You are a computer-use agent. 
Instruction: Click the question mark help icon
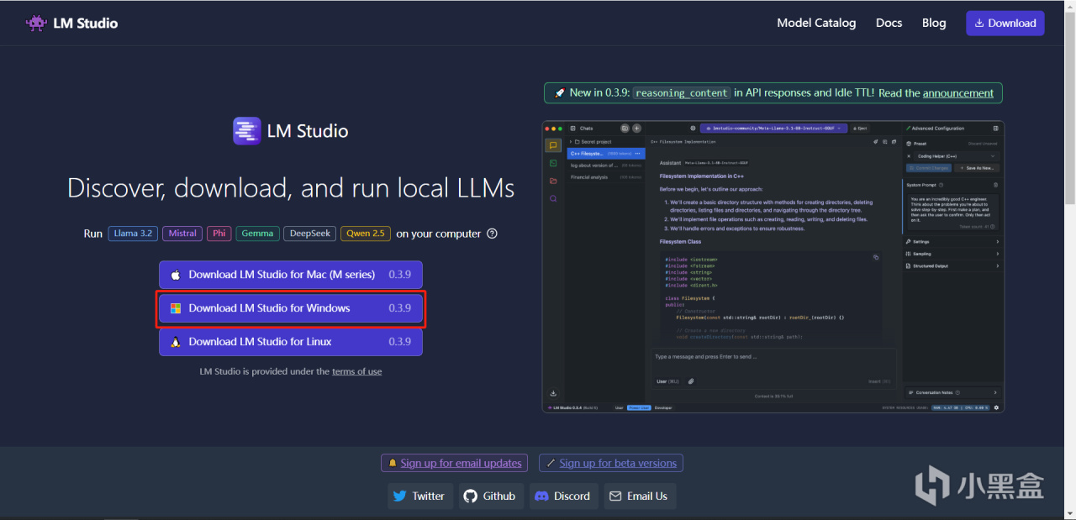493,234
